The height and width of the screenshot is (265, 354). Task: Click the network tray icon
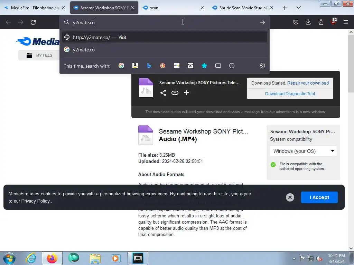(x=311, y=258)
